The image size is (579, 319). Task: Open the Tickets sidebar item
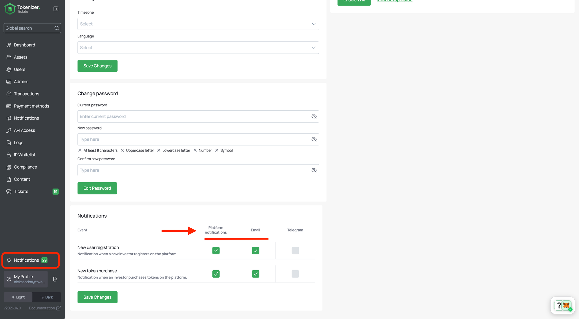point(21,192)
